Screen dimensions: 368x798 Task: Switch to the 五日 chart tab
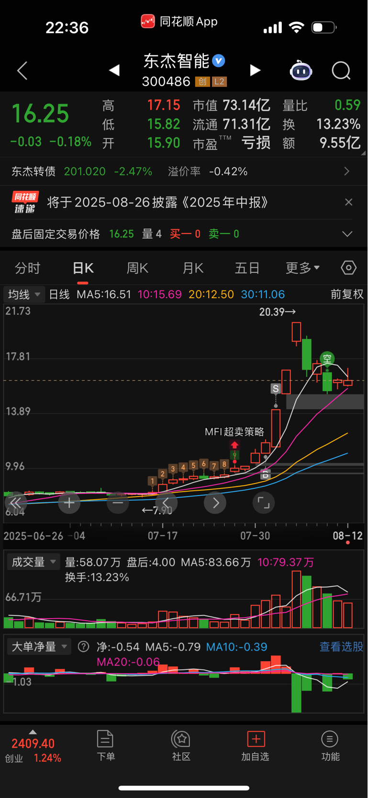[x=247, y=268]
